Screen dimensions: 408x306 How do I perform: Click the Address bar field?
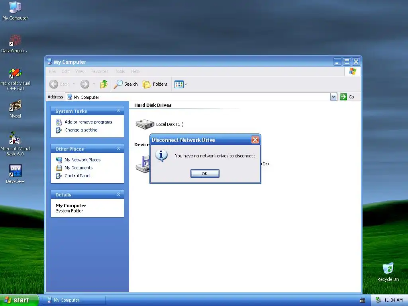(x=198, y=97)
